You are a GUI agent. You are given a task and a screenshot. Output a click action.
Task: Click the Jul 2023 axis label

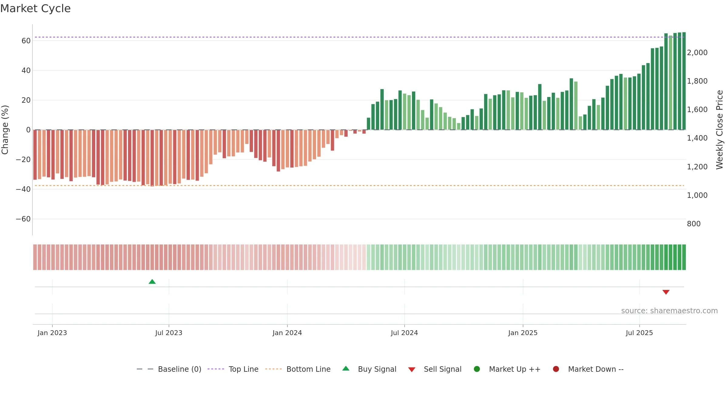(x=169, y=333)
